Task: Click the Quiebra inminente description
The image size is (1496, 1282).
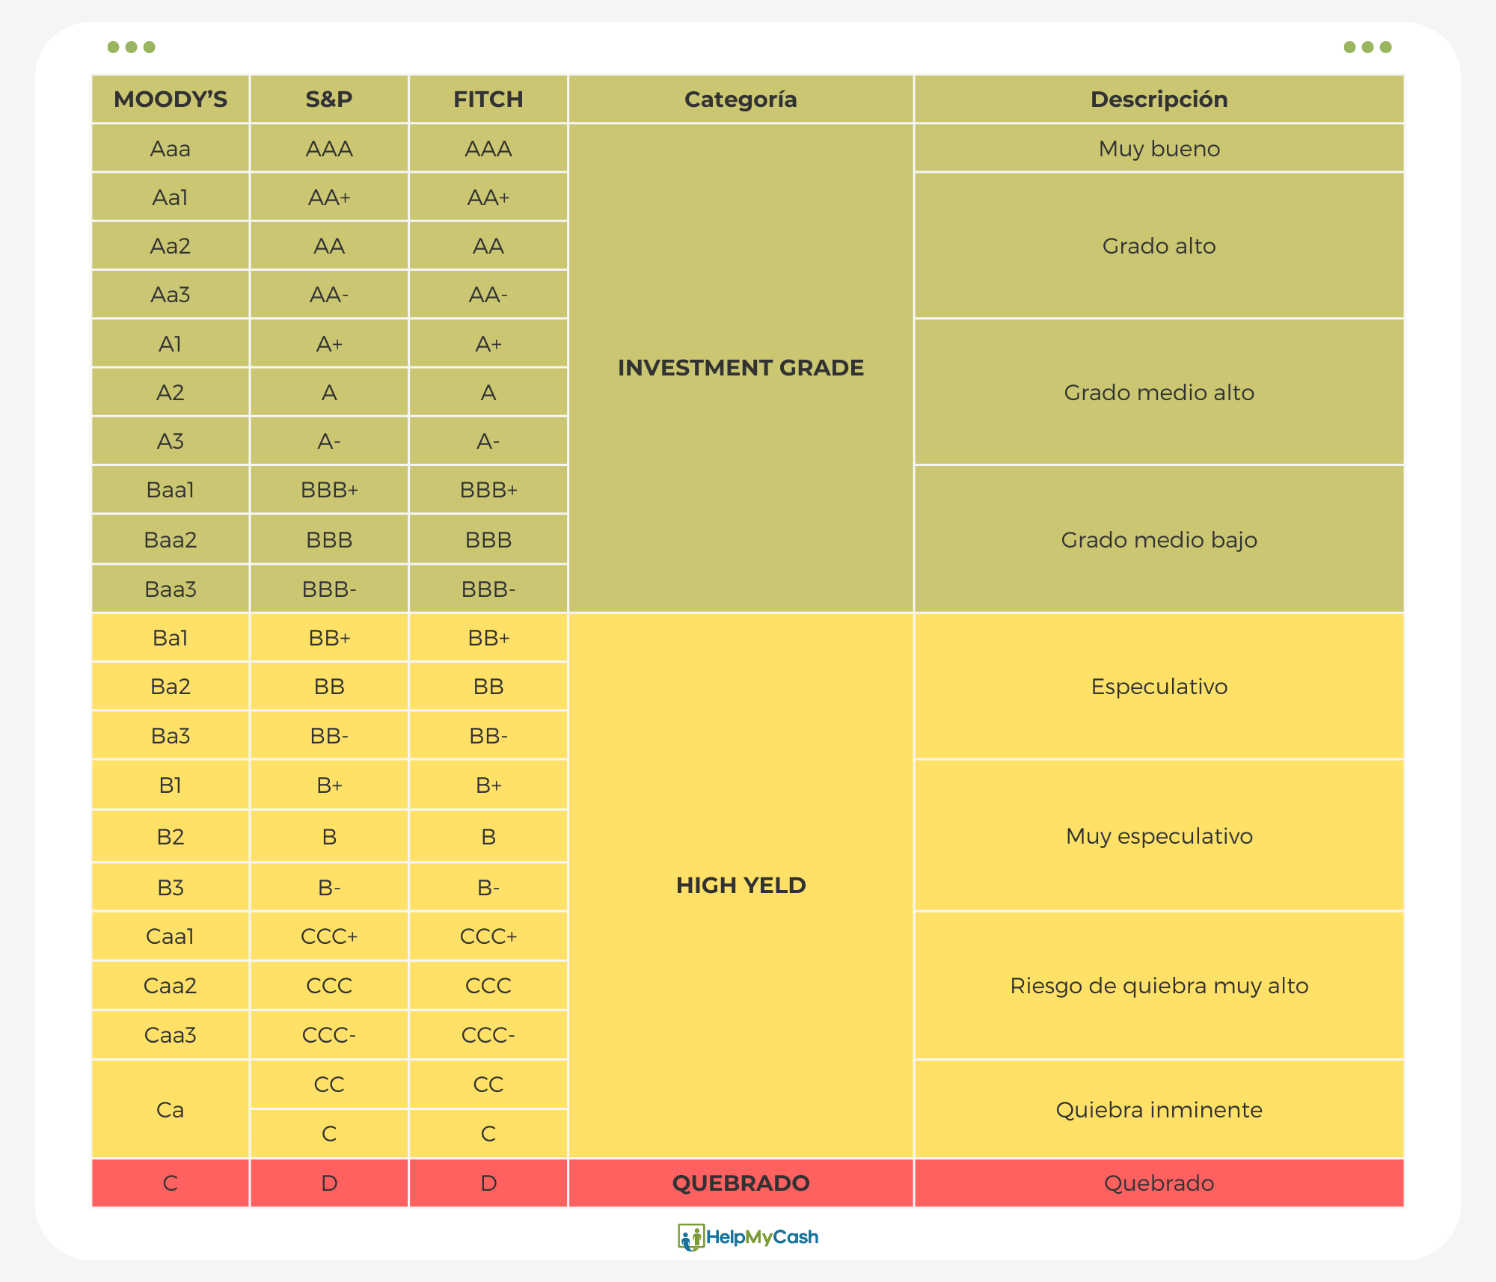Action: tap(1159, 1109)
